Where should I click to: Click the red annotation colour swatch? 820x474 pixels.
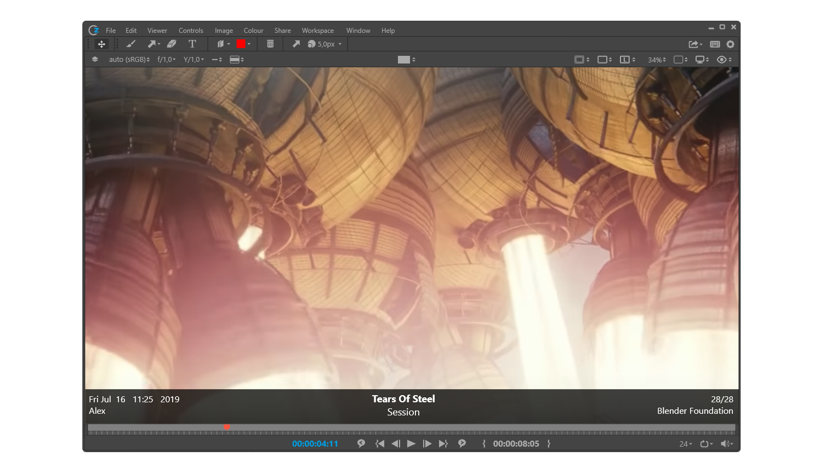pos(241,44)
